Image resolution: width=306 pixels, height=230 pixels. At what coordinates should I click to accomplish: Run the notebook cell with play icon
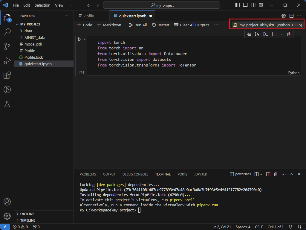point(79,39)
